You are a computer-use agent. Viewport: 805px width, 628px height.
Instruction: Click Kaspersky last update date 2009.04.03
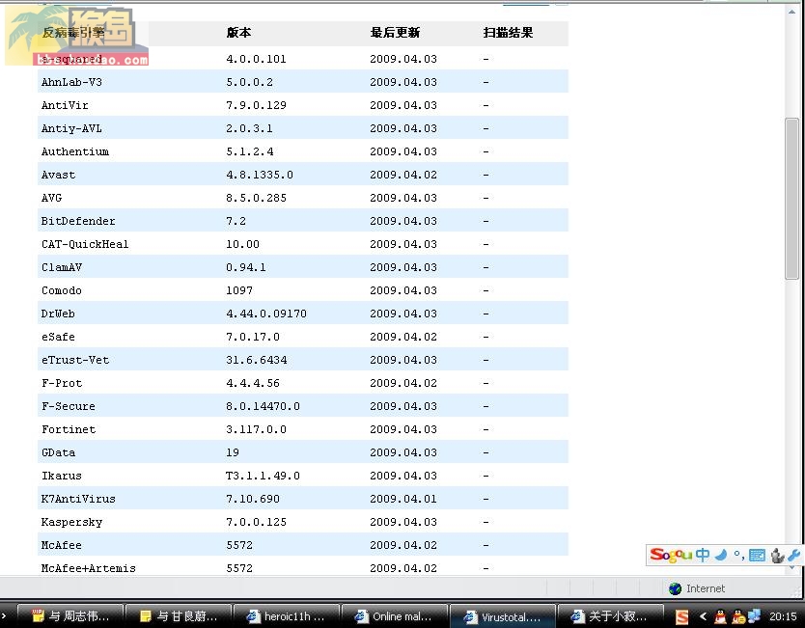tap(403, 522)
